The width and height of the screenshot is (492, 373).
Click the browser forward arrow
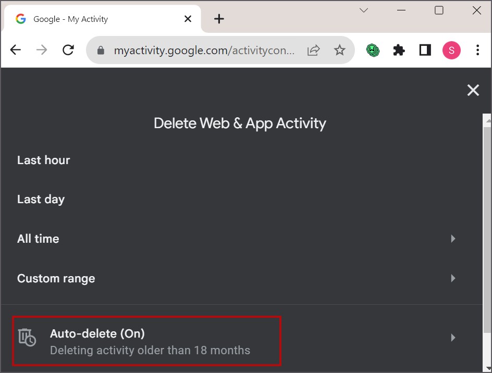pos(41,50)
